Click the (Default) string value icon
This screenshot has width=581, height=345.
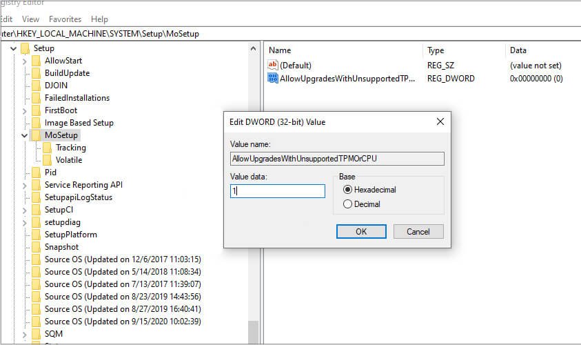coord(272,65)
